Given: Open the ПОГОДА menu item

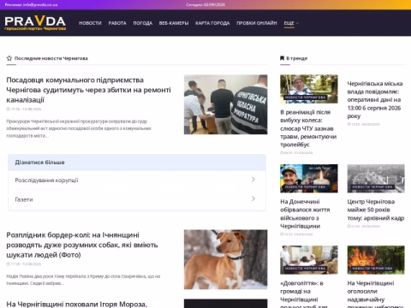Looking at the screenshot, I should [x=143, y=23].
